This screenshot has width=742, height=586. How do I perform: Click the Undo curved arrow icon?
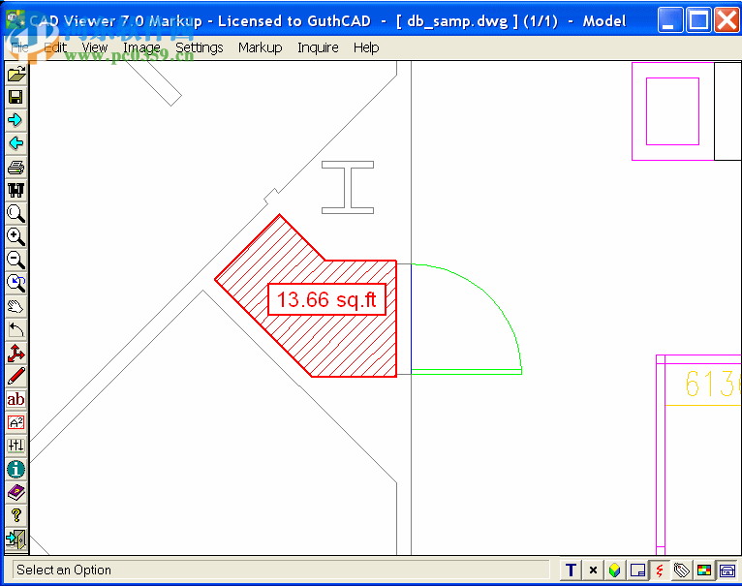16,329
